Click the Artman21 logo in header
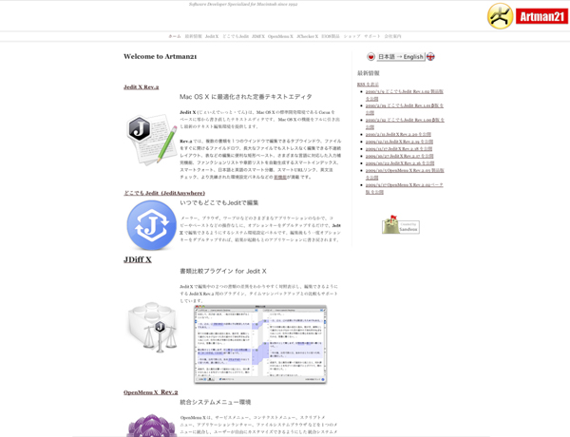 pos(526,16)
